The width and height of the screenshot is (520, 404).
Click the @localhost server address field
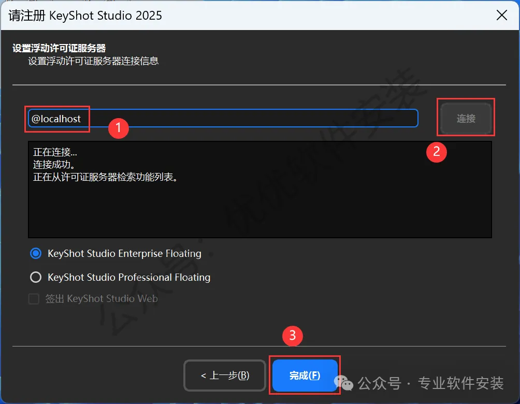(223, 118)
